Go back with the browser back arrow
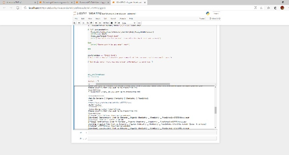Image resolution: width=289 pixels, height=155 pixels. point(4,8)
